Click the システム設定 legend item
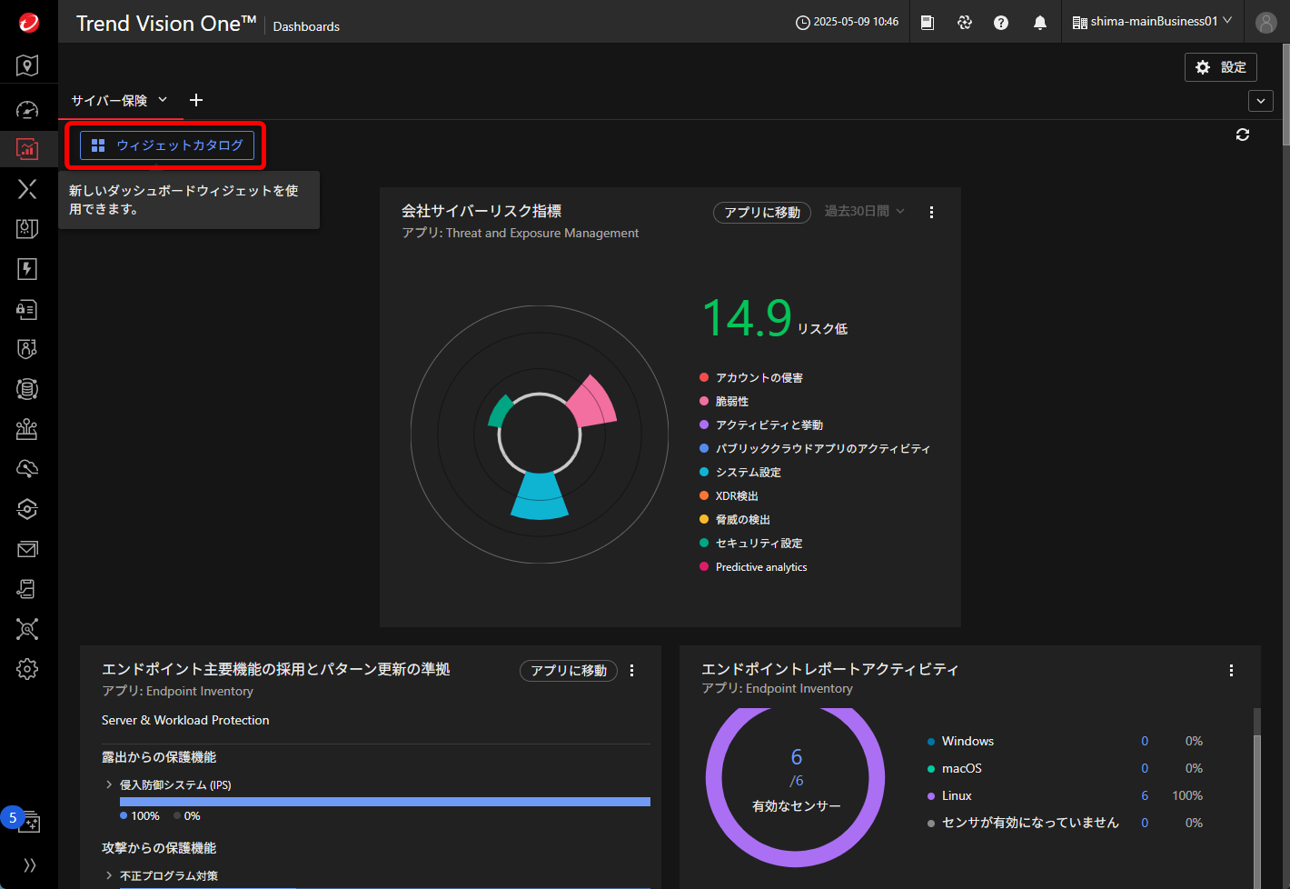This screenshot has height=889, width=1290. tap(740, 472)
